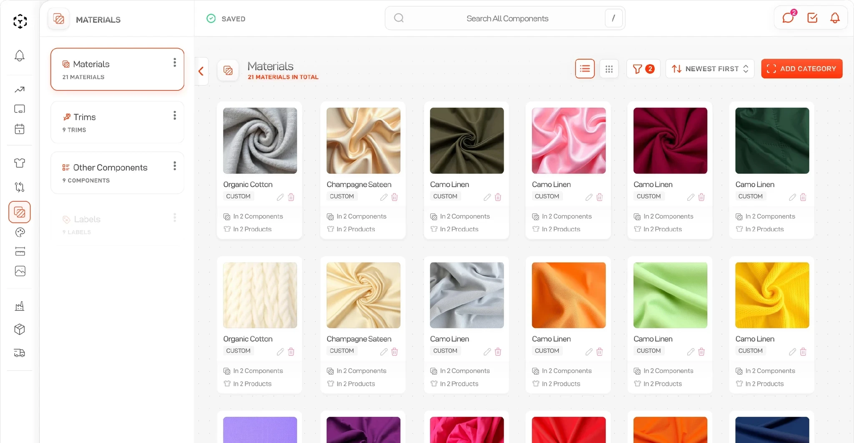Click the Search All Components field

tap(505, 18)
